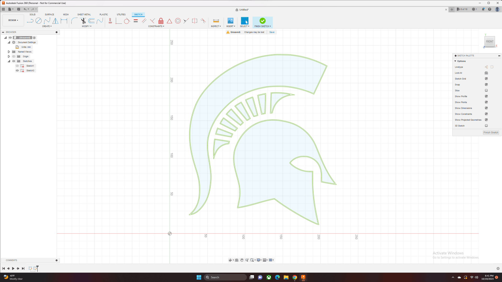Apply the Equal constraint
This screenshot has height=282, width=502.
(135, 21)
